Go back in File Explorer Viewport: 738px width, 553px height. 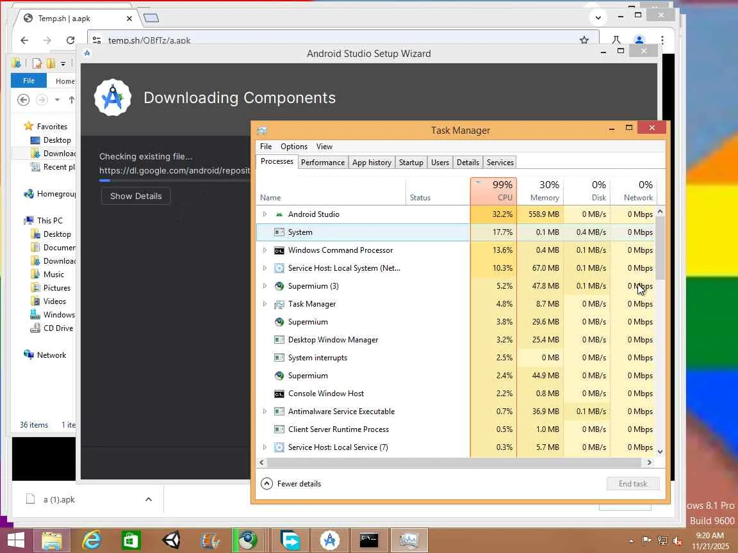pos(23,100)
